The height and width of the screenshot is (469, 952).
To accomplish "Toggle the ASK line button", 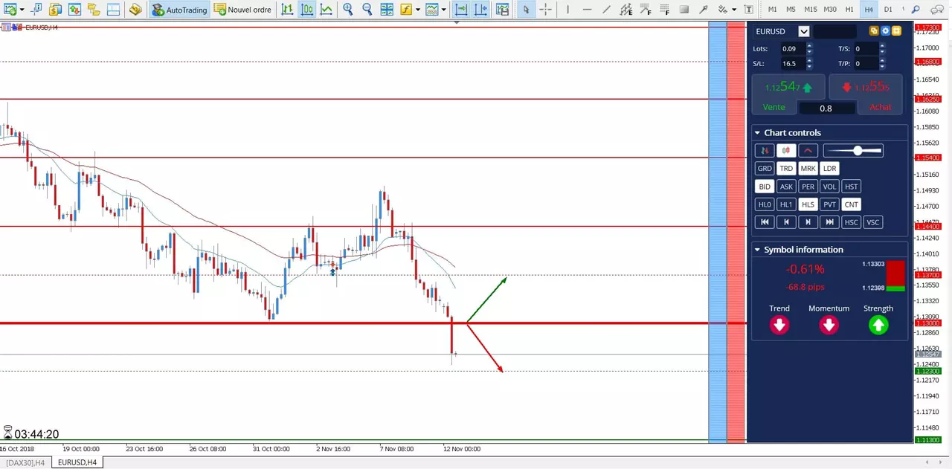I will point(786,187).
